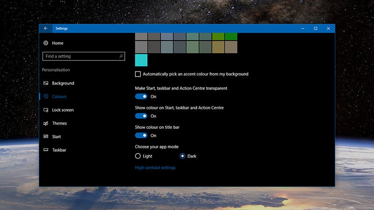Open the Themes section
Viewport: 374px width, 210px height.
pos(59,123)
